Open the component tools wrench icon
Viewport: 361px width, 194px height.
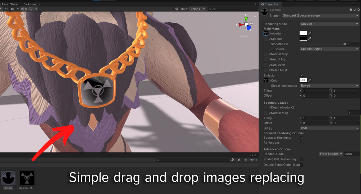pos(177,9)
